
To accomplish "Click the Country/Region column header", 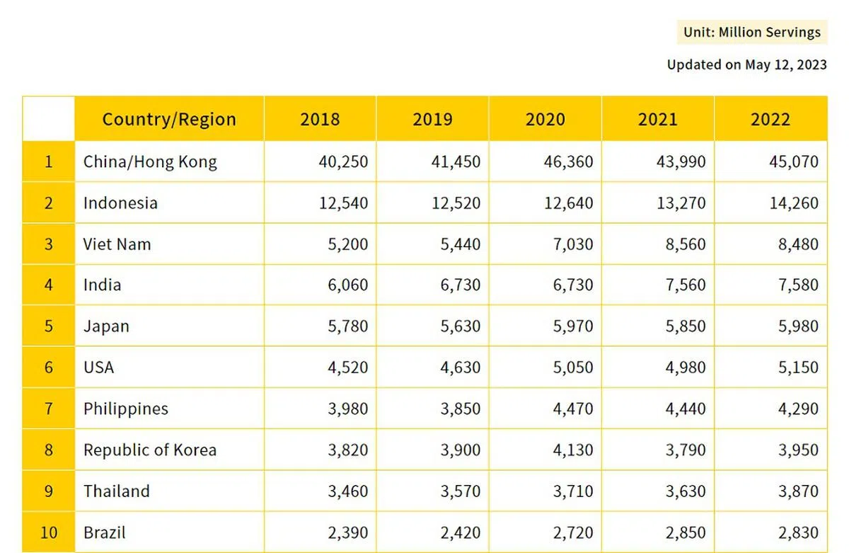I will (169, 119).
